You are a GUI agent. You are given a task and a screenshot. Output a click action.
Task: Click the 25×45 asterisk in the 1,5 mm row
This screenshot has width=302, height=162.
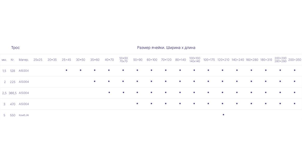pos(66,71)
